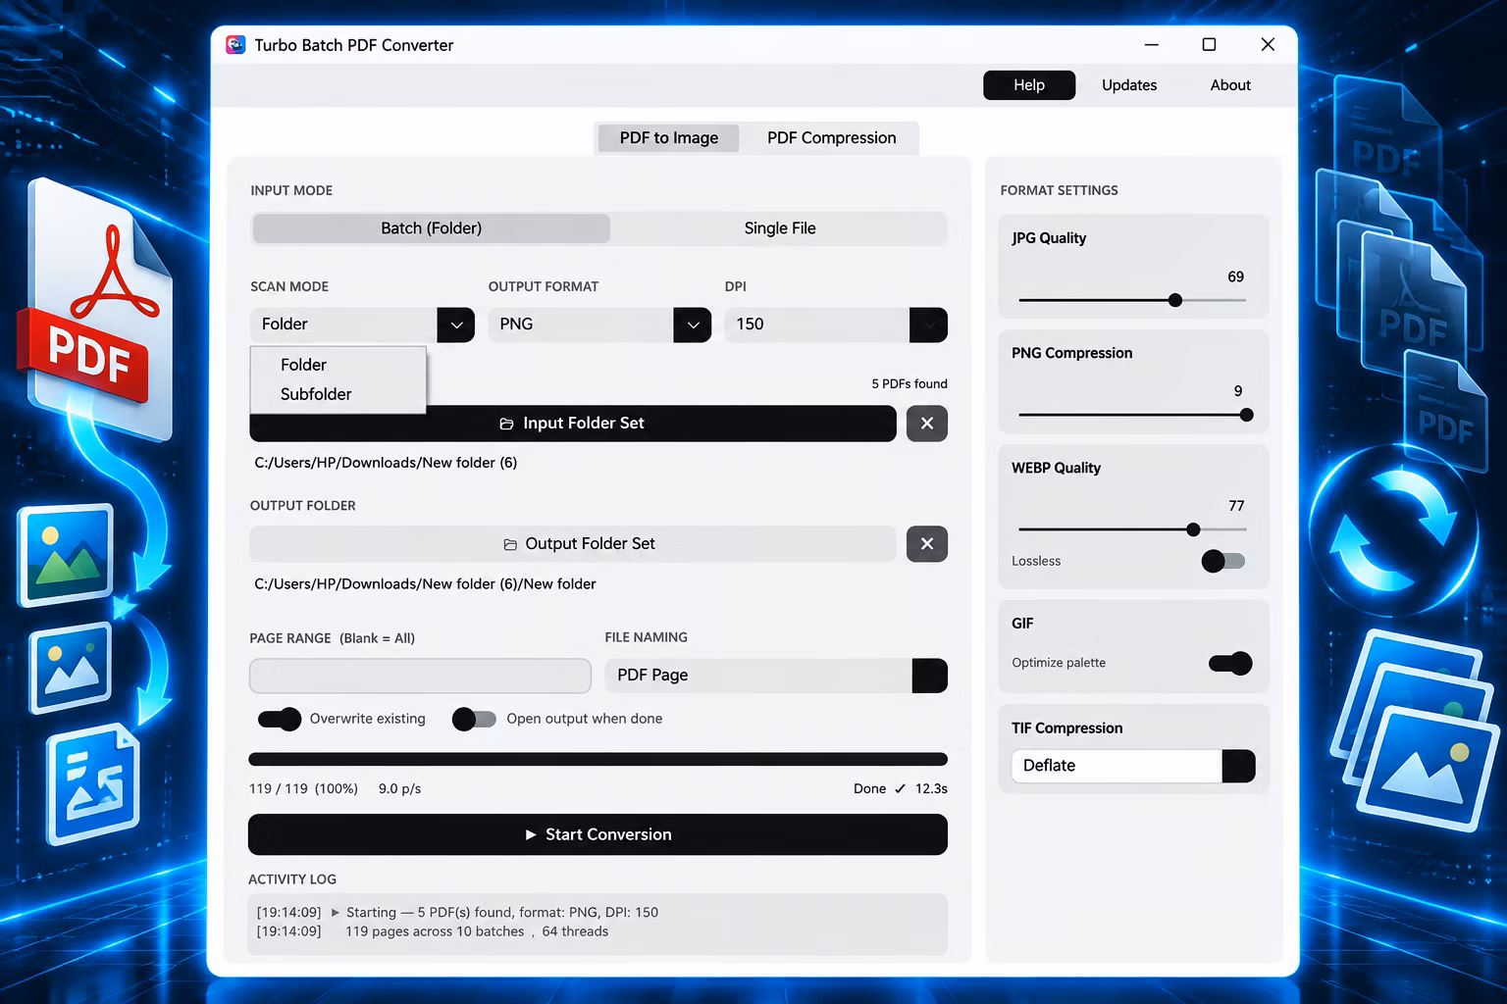Click play icon on Start Conversion
The height and width of the screenshot is (1004, 1507).
pos(531,834)
